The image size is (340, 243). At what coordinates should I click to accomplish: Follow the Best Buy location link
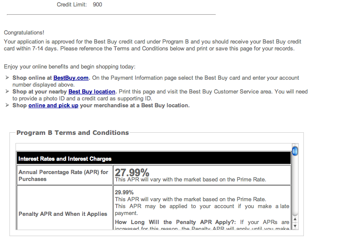(92, 92)
